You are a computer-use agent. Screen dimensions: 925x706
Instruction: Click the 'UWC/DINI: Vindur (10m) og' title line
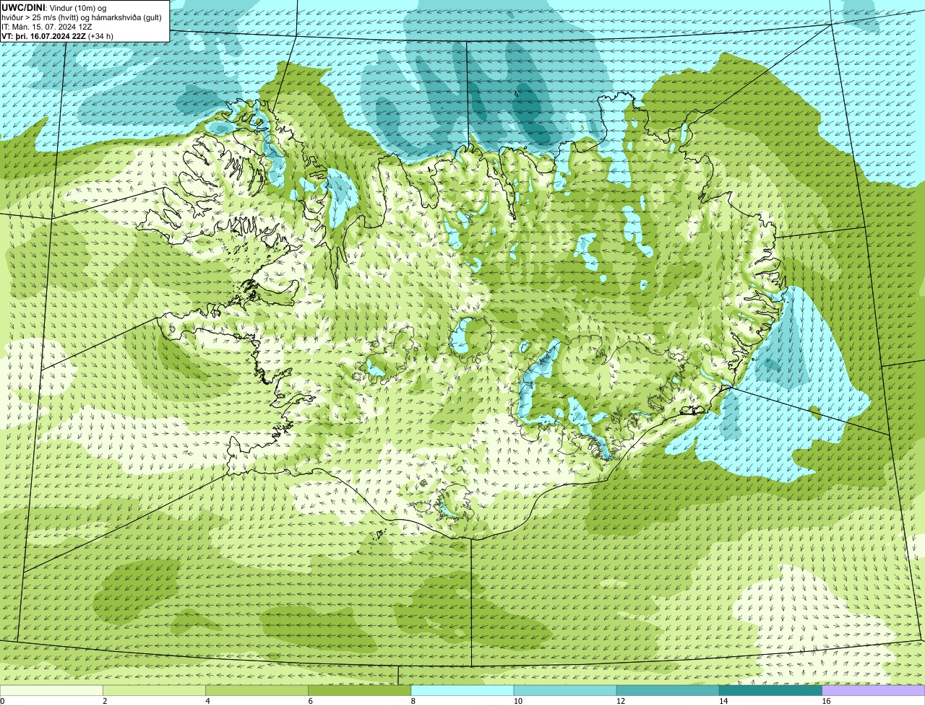(x=54, y=7)
